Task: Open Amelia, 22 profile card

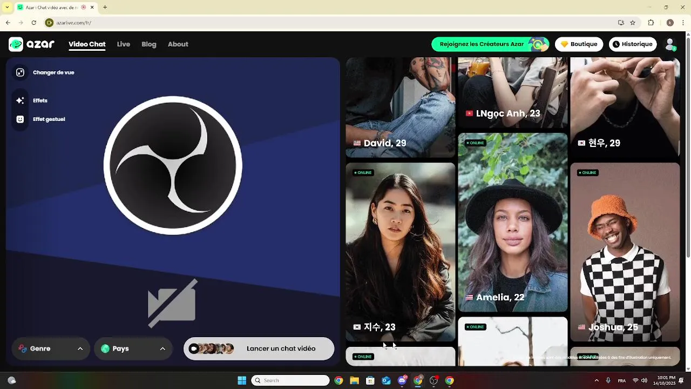Action: click(513, 223)
